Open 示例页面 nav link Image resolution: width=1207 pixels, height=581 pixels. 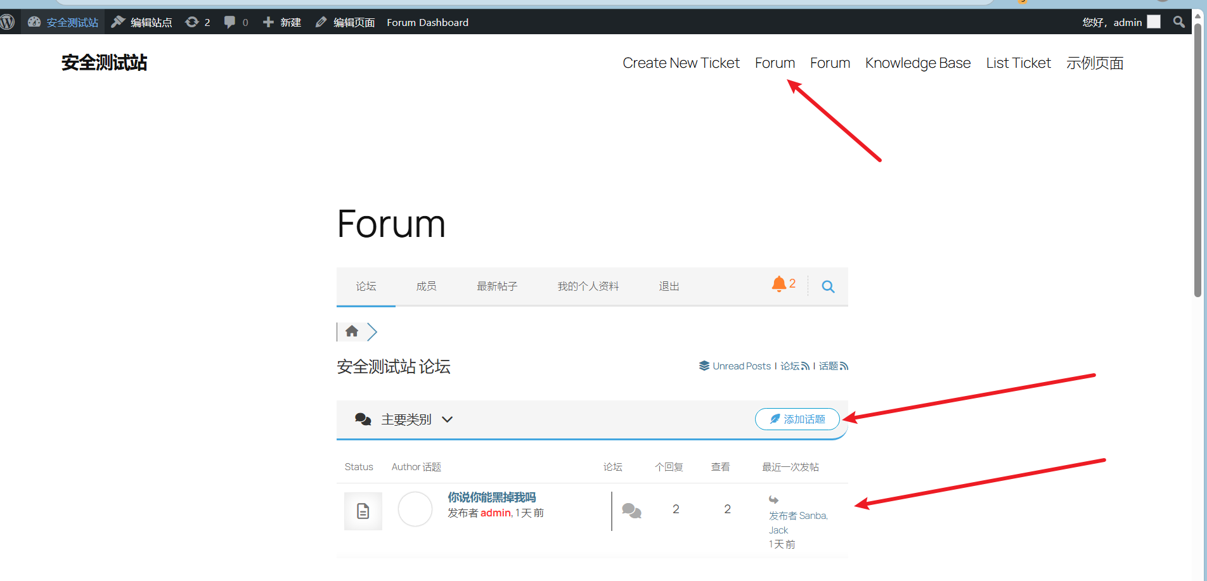click(x=1095, y=63)
